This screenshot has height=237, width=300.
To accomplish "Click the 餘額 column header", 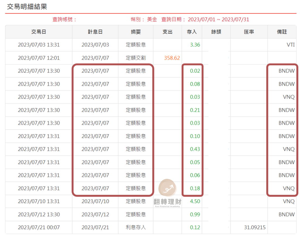I will pos(216,32).
